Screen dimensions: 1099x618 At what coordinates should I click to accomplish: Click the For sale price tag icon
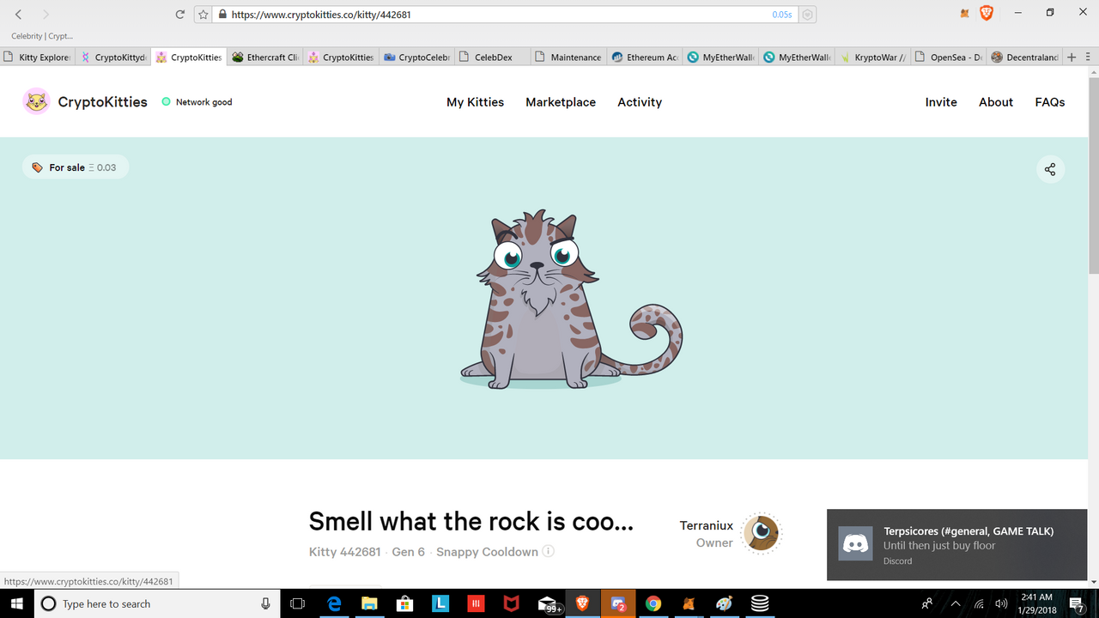(37, 167)
